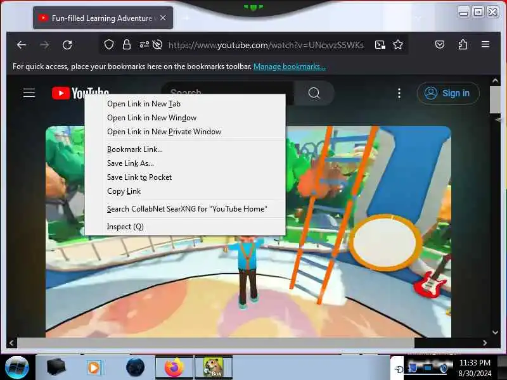
Task: Click the horizontal scrollbar thumb
Action: coord(215,343)
